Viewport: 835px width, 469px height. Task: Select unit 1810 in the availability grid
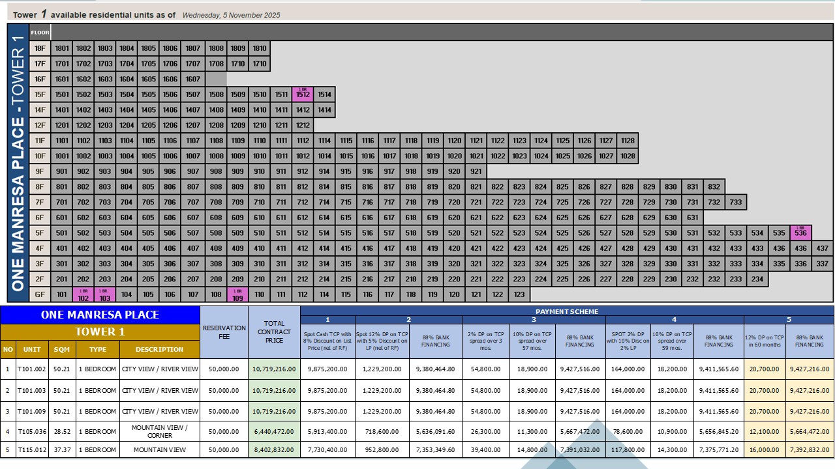click(260, 48)
